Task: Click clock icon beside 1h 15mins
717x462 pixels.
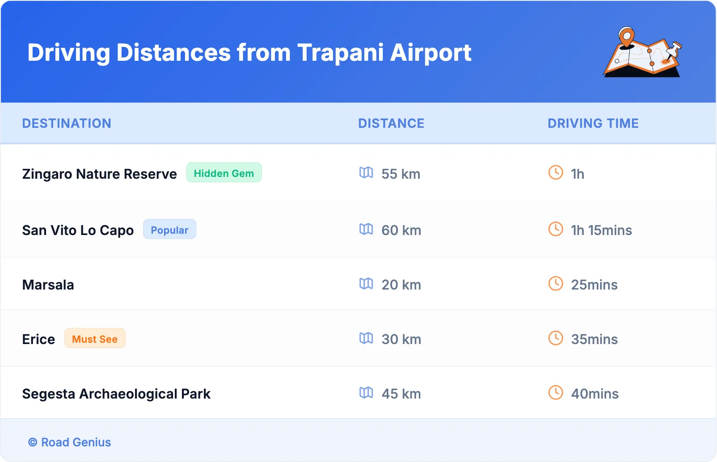Action: tap(556, 229)
